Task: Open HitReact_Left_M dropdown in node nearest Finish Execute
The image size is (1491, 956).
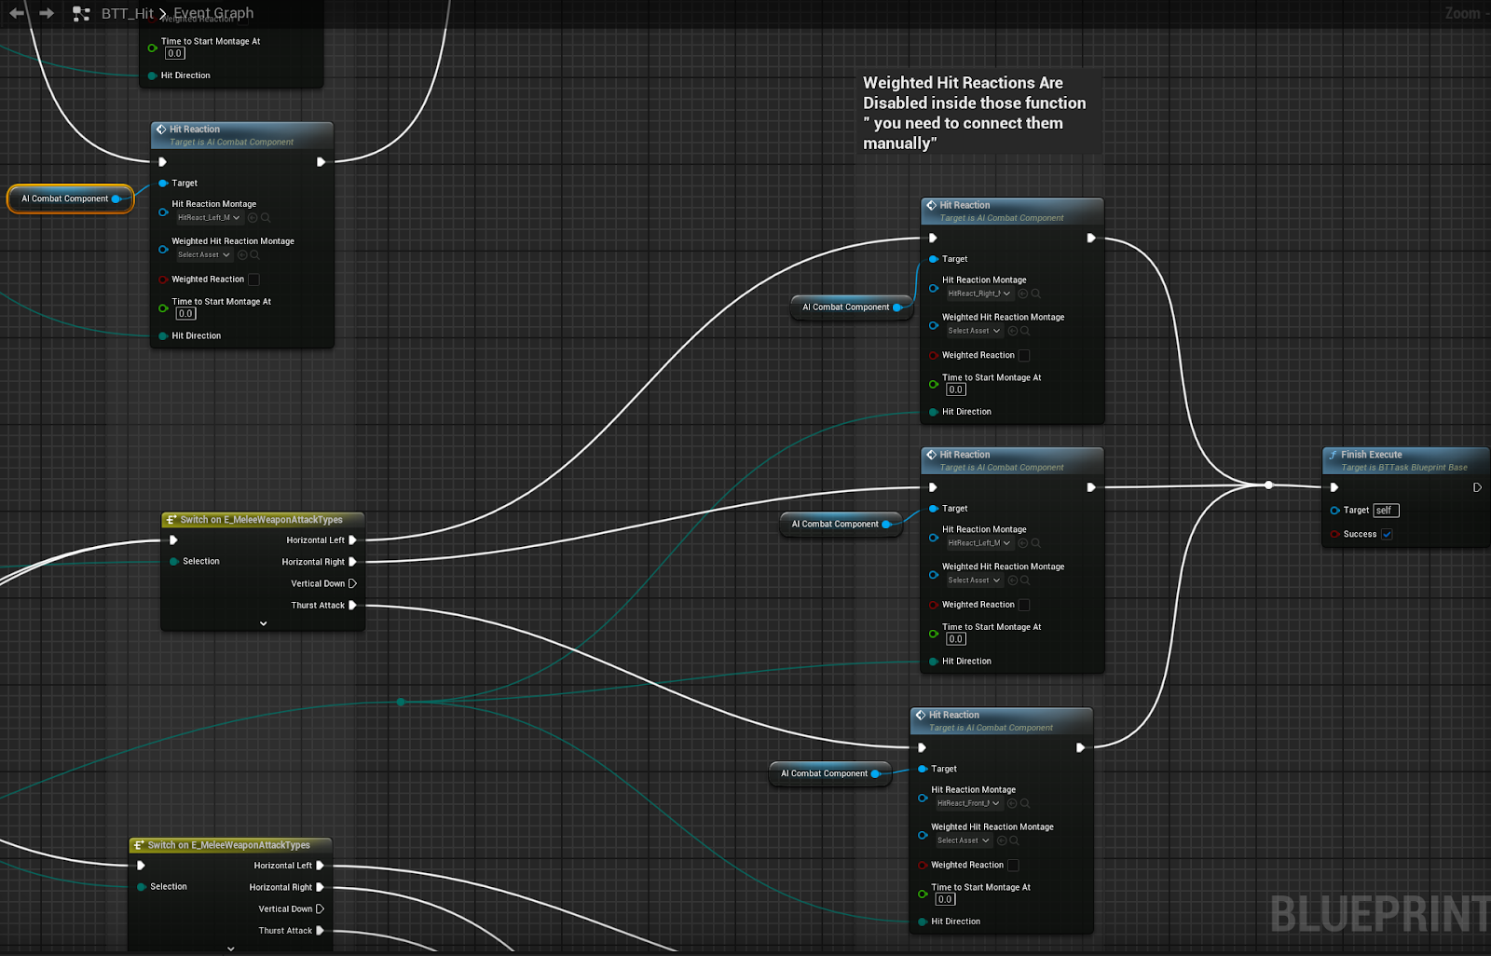Action: (x=979, y=543)
